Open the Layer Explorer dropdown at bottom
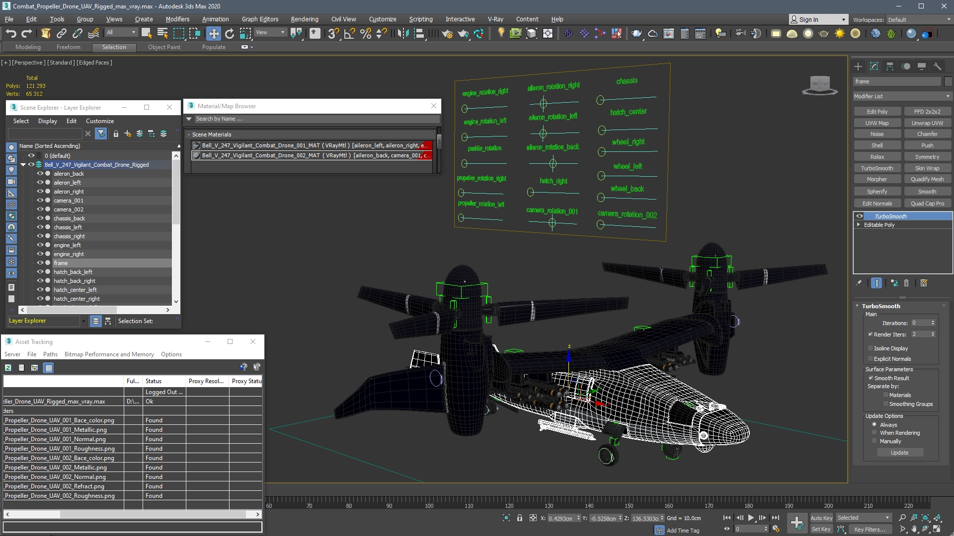This screenshot has width=954, height=536. tap(83, 321)
